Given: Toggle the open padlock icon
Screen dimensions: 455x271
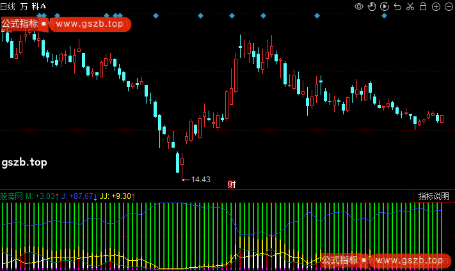Looking at the screenshot, I should [x=423, y=6].
